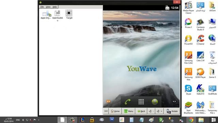218x123 pixels.
Task: Open GOM Player desktop shortcut
Action: [x=200, y=73]
